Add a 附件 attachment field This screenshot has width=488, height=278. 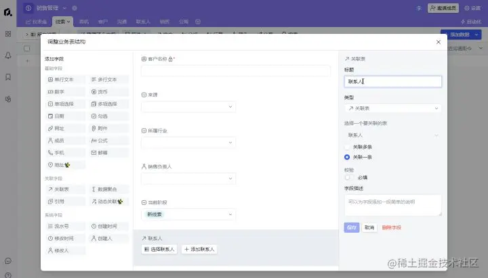pyautogui.click(x=108, y=129)
